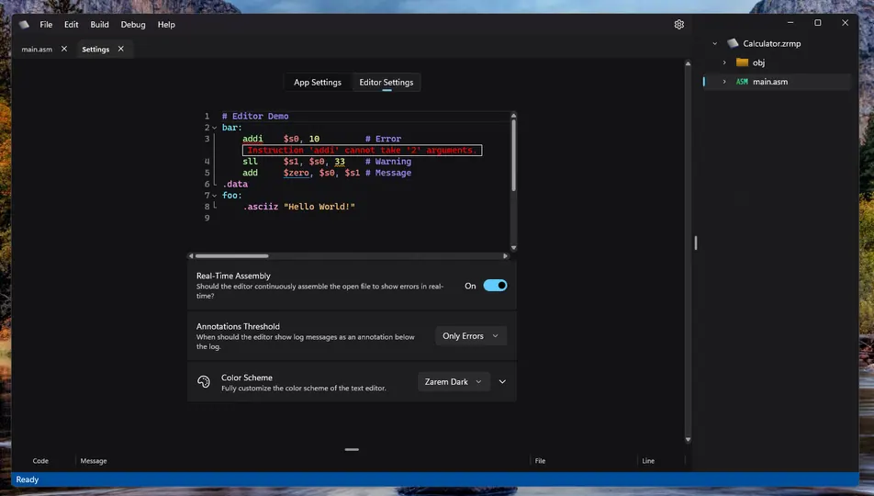Click the demo editor scroll right arrow
The height and width of the screenshot is (496, 874).
506,256
